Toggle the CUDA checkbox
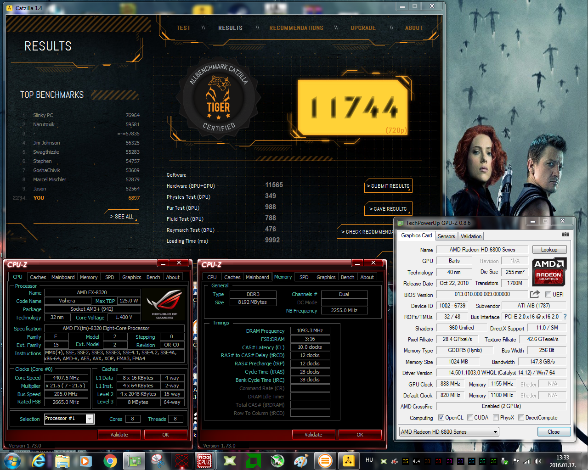 click(470, 418)
